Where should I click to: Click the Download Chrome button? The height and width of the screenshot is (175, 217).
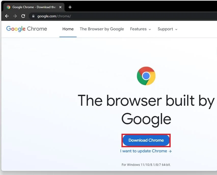(x=146, y=140)
